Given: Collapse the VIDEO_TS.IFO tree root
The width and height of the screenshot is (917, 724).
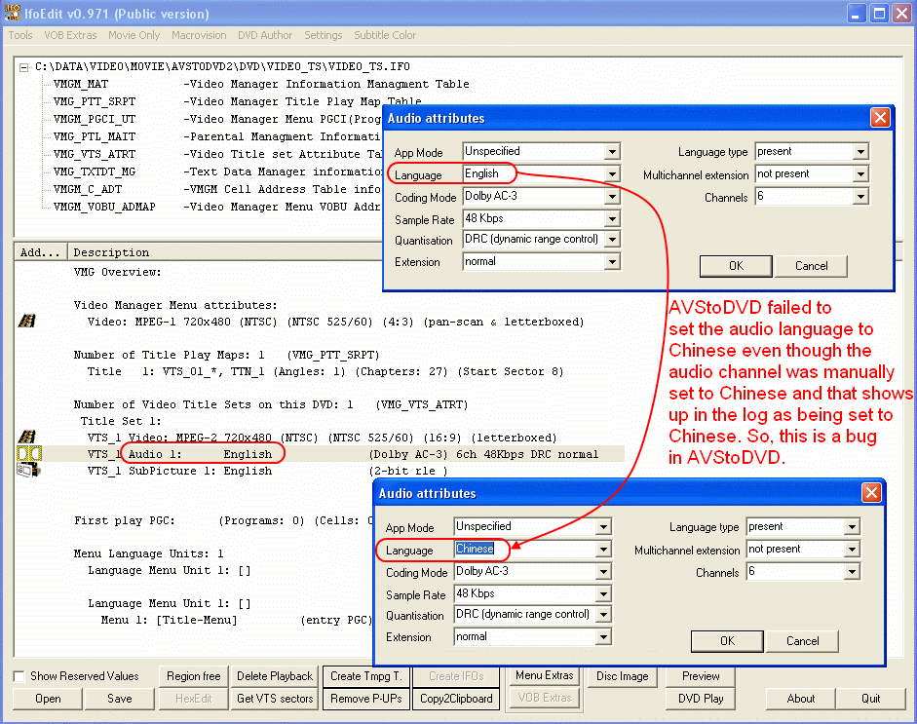Looking at the screenshot, I should (x=24, y=67).
